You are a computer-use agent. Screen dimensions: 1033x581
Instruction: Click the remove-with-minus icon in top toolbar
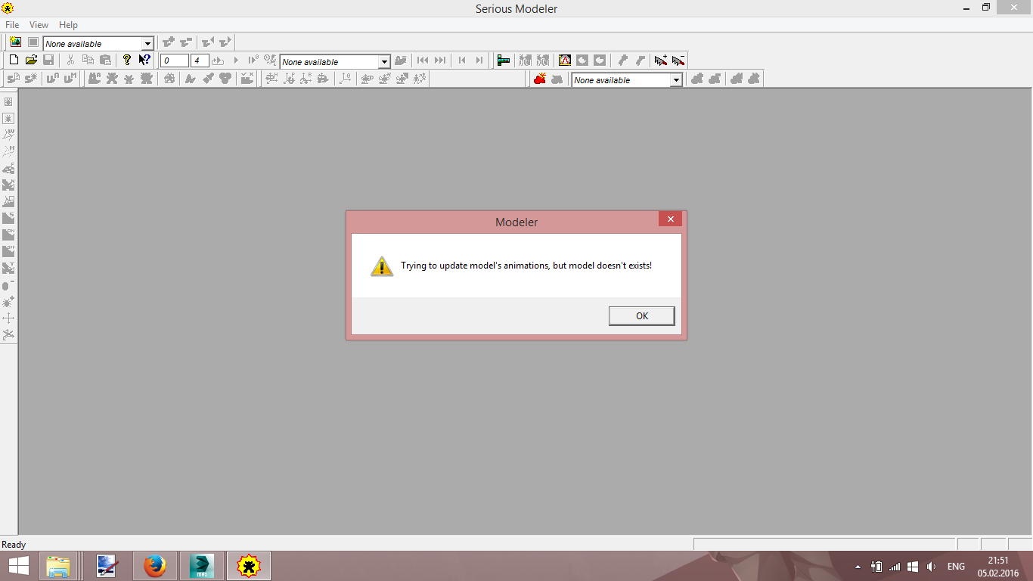(x=186, y=42)
